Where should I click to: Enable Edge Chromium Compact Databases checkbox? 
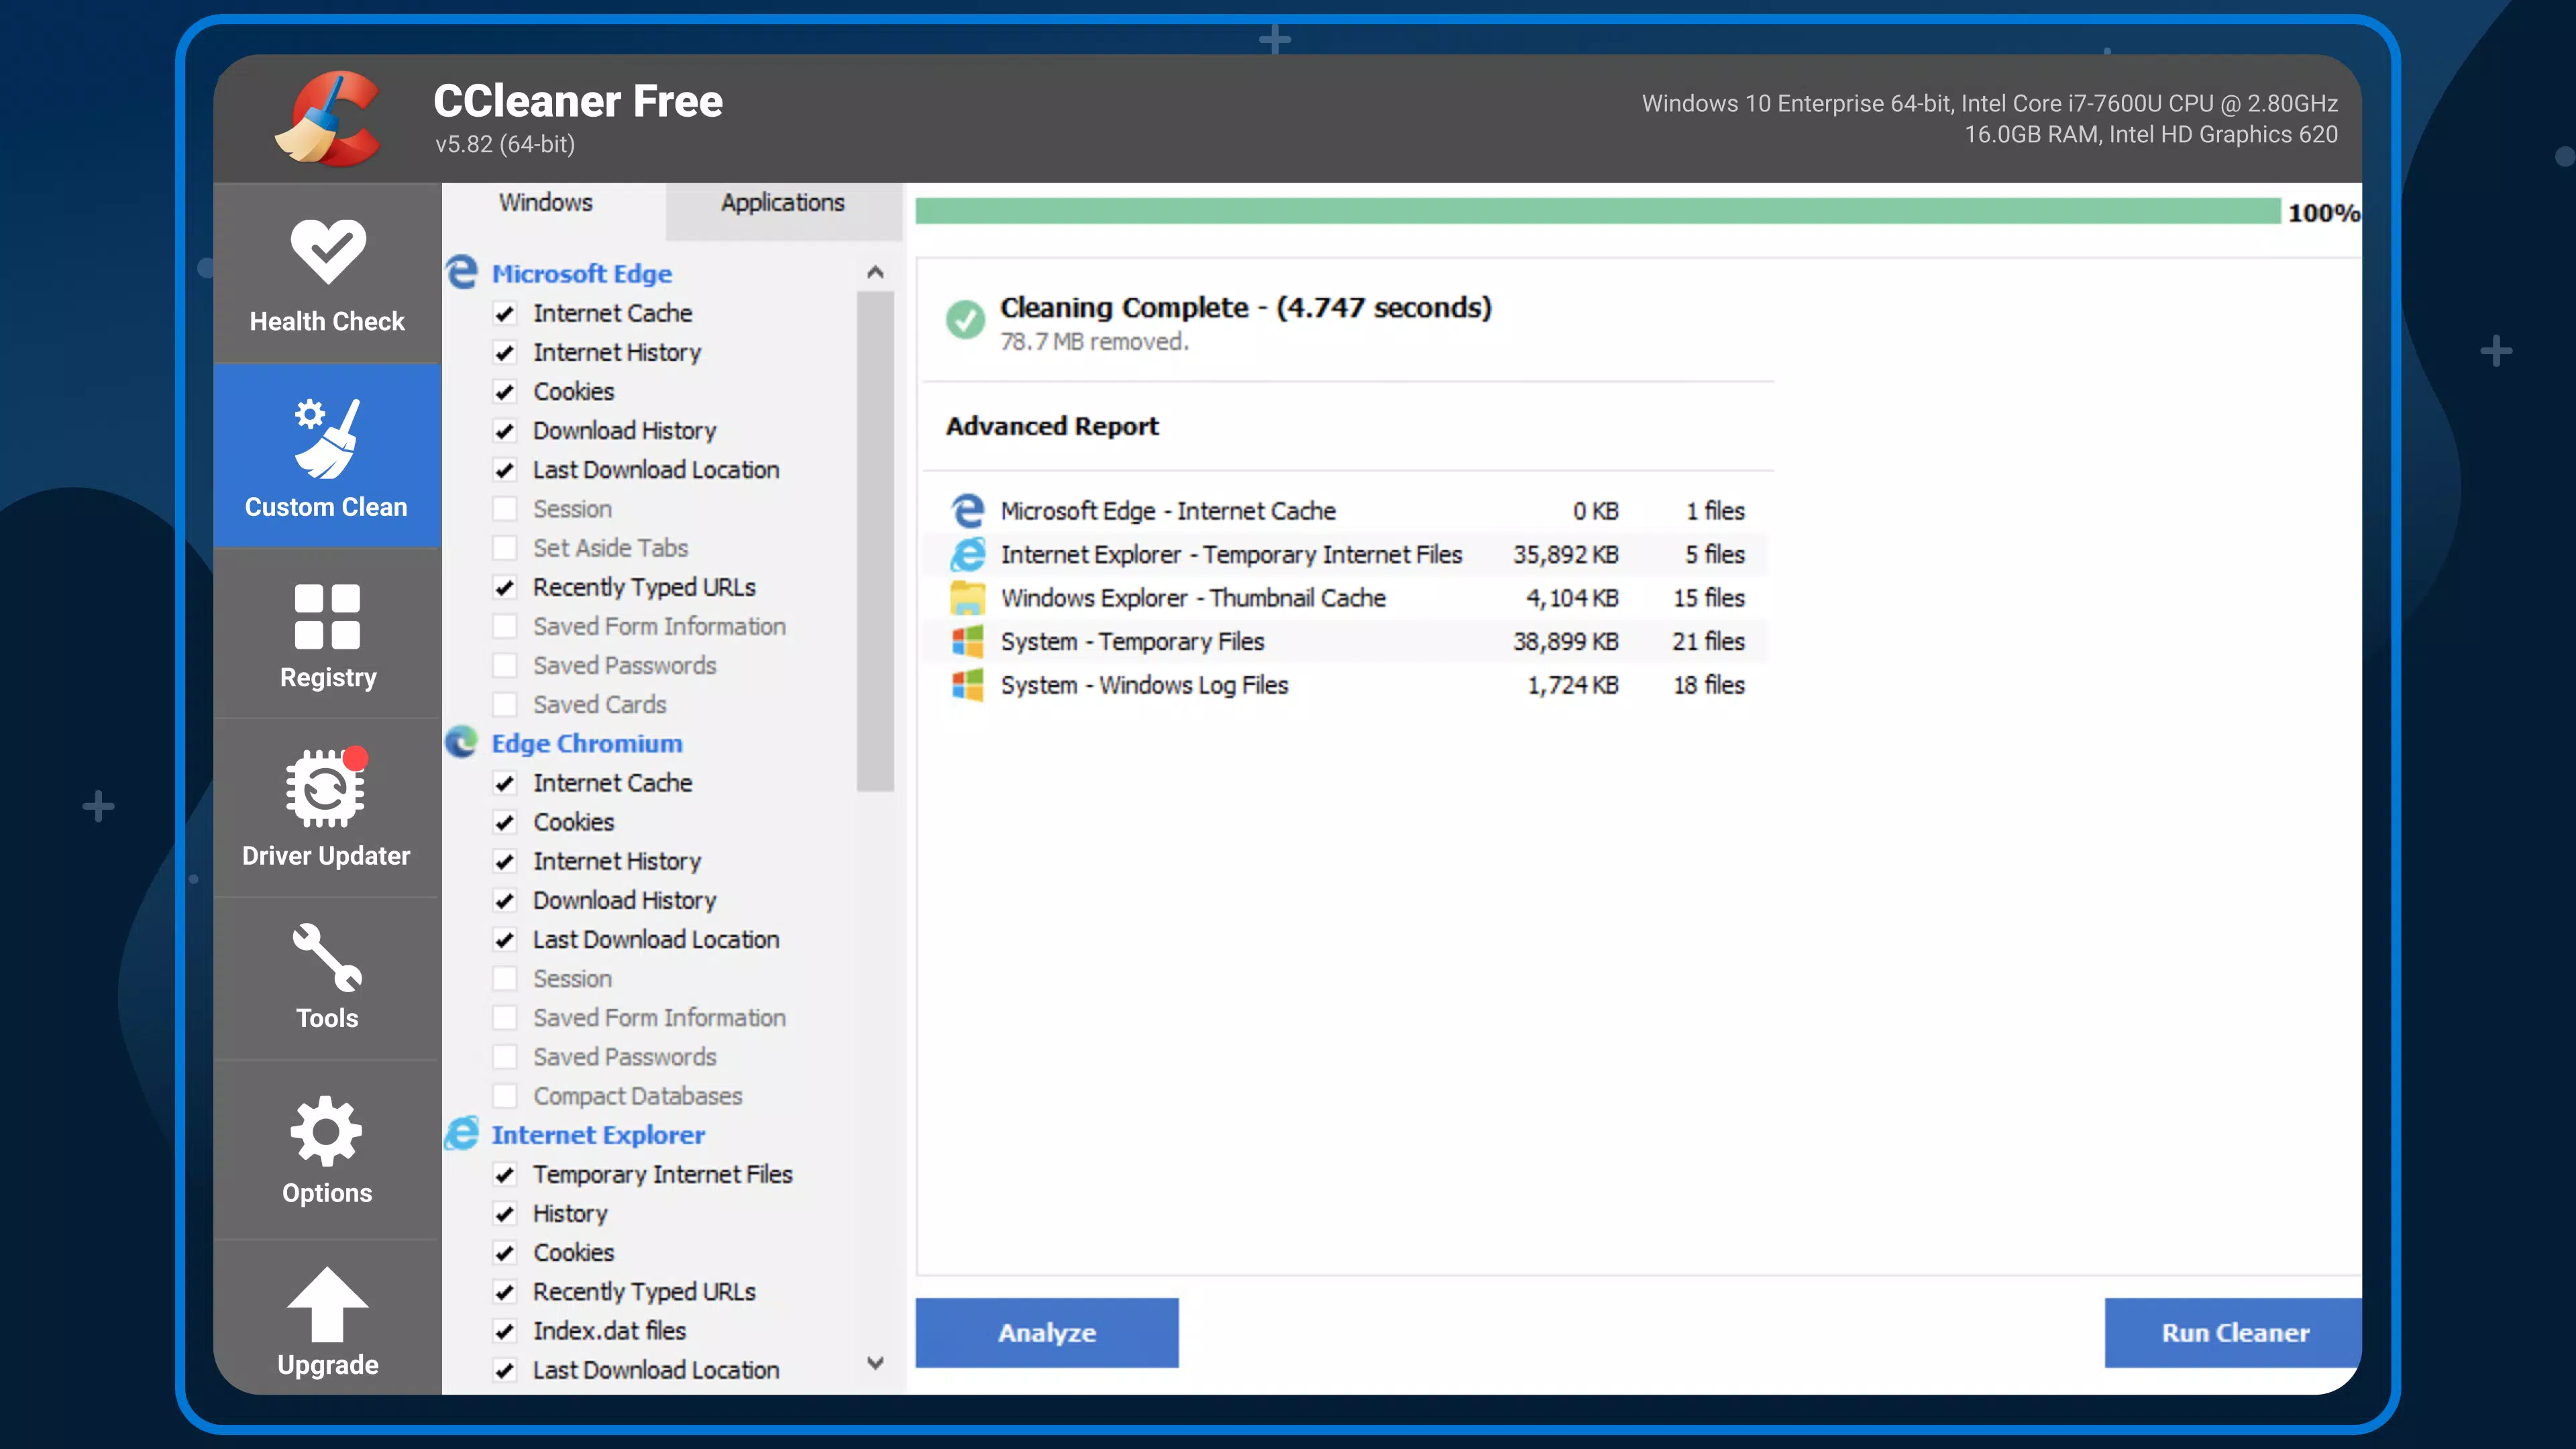tap(505, 1096)
